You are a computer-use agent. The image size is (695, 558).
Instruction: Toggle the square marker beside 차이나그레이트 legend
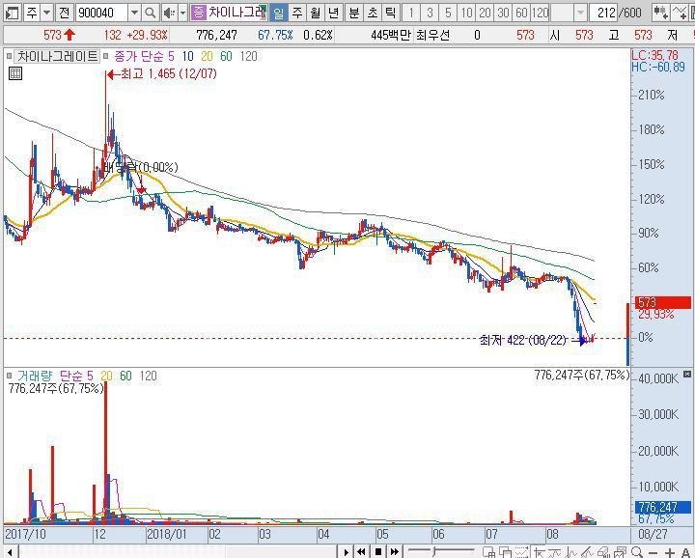10,56
